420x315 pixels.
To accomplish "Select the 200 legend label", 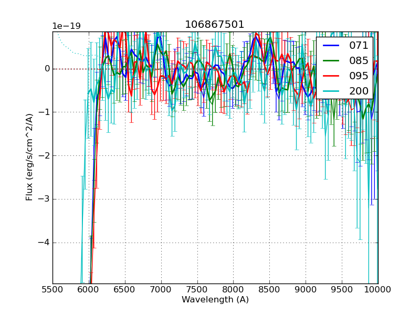I will [359, 91].
